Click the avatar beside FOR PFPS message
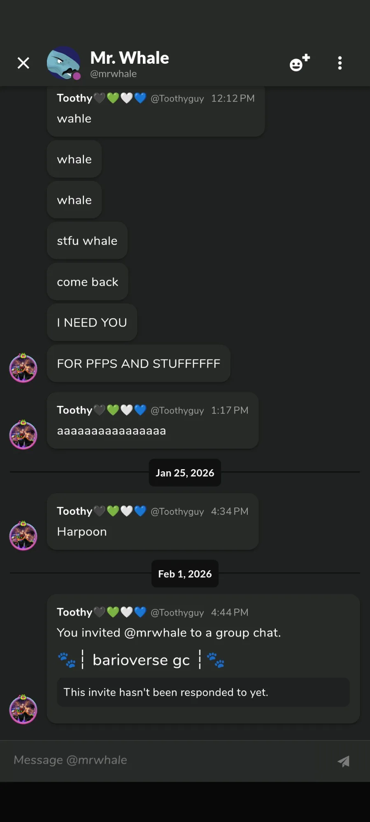 [x=23, y=368]
